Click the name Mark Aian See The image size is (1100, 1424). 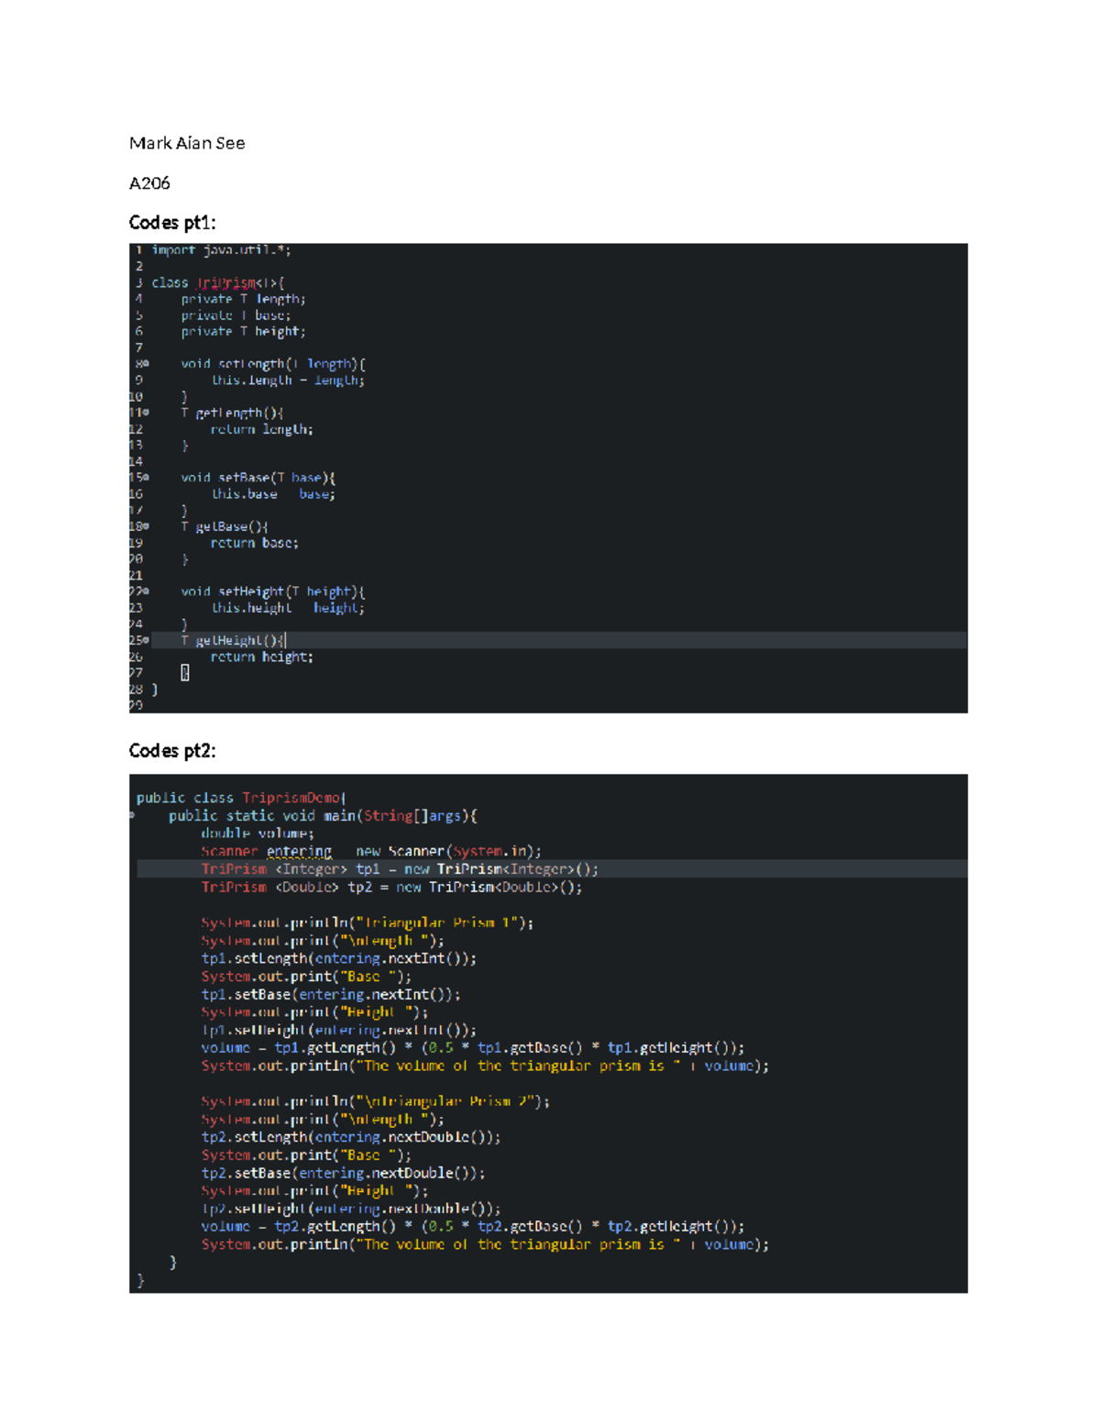(x=187, y=143)
